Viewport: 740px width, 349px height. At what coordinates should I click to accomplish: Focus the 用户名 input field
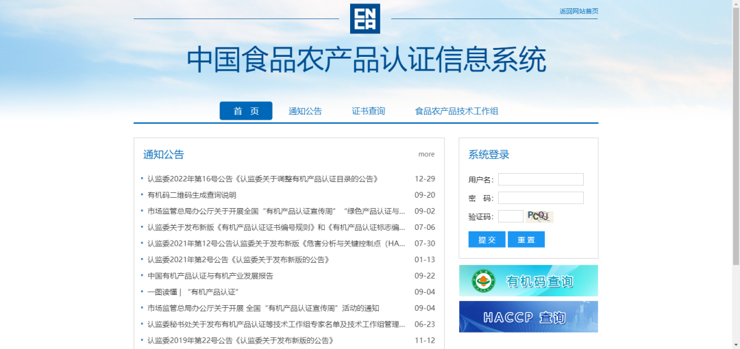(541, 179)
